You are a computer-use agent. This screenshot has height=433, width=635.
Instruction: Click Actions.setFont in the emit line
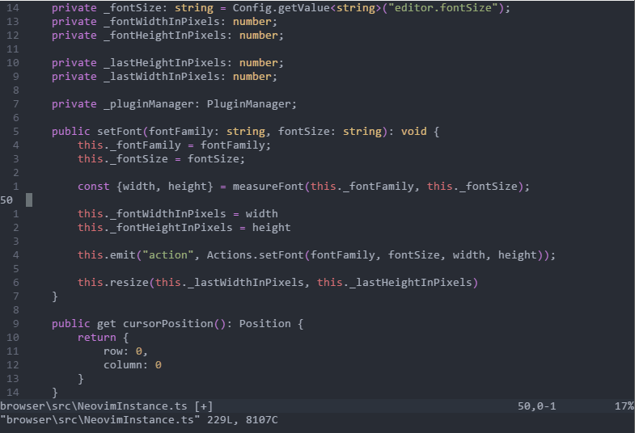(255, 255)
